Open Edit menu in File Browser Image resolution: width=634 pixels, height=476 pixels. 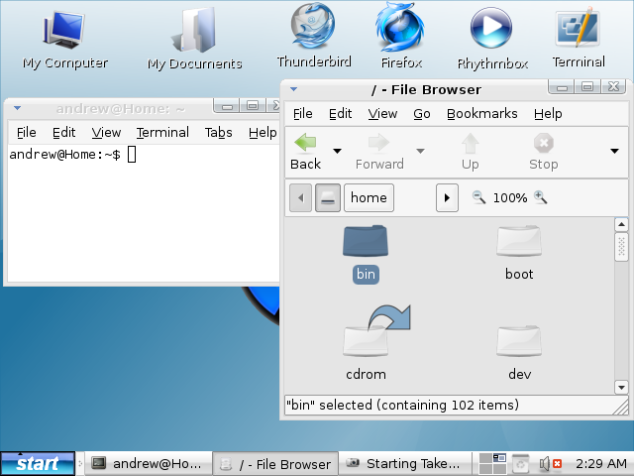(340, 114)
